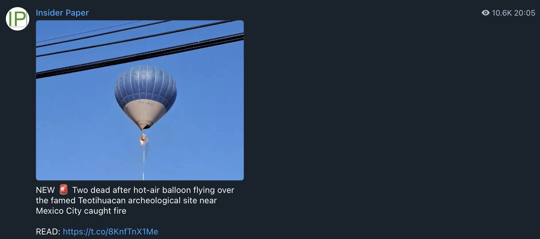Click the 10.6K view count
This screenshot has height=239, width=540.
click(x=502, y=13)
